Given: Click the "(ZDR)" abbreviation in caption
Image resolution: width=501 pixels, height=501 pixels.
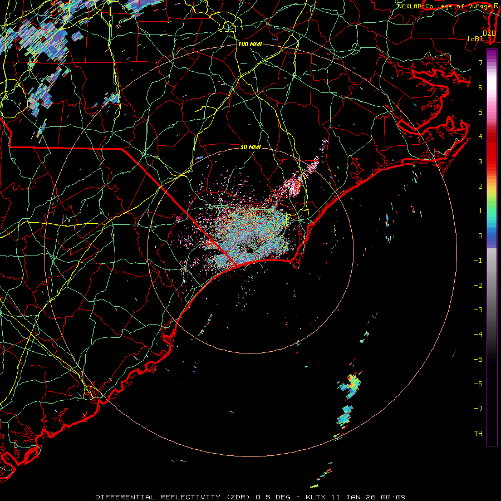Looking at the screenshot, I should click(238, 497).
